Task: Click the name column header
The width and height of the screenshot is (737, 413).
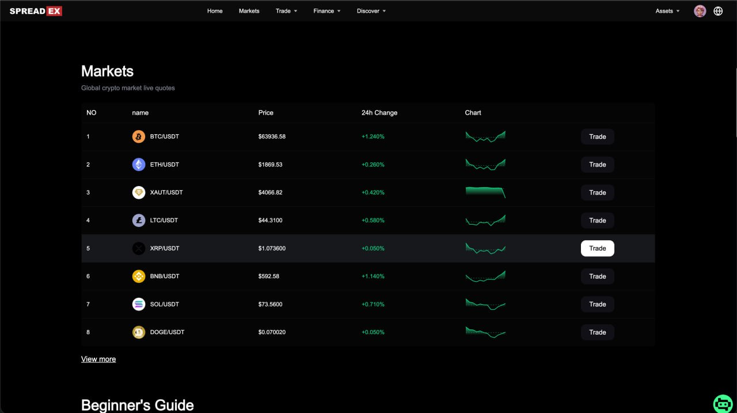Action: pyautogui.click(x=140, y=113)
